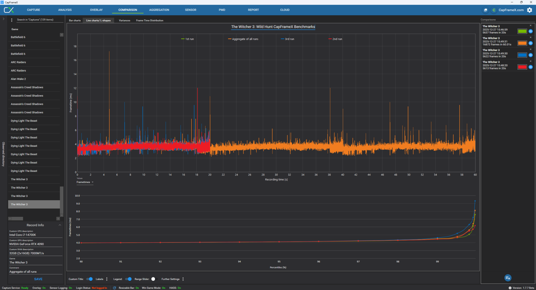
Task: Open the green color swatch for 15:46:59 run
Action: 522,31
